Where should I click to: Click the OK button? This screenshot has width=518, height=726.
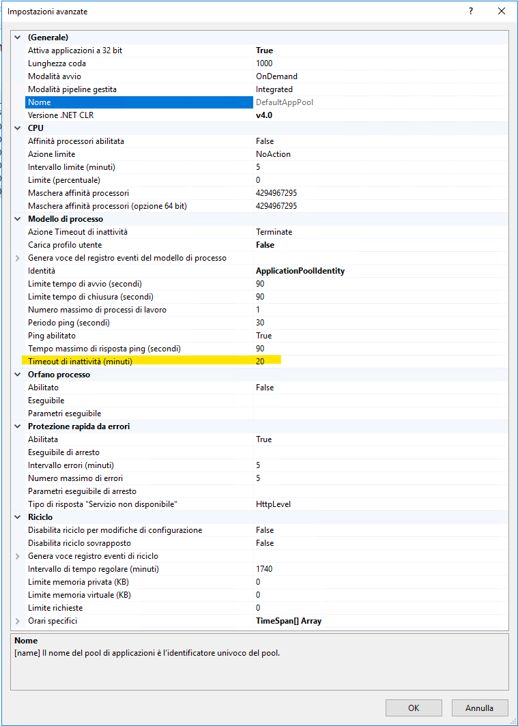click(414, 708)
